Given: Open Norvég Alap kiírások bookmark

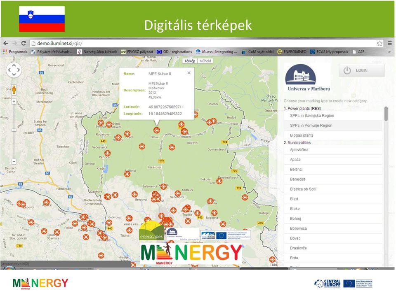Looking at the screenshot, I should [97, 51].
